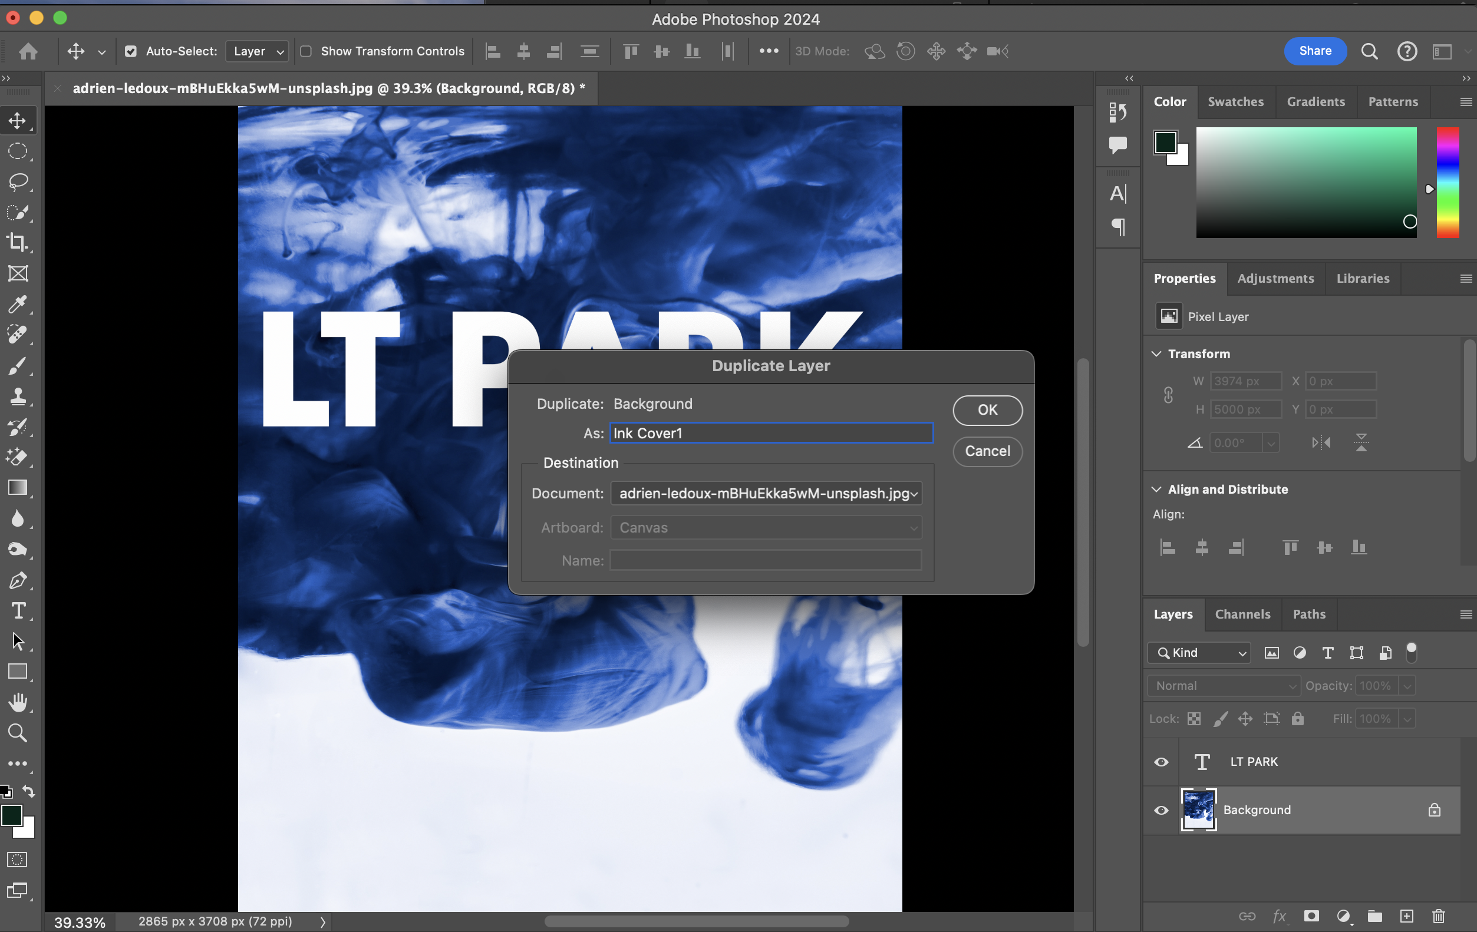Open the Document destination dropdown
Screen dimensions: 1477x932
click(766, 493)
